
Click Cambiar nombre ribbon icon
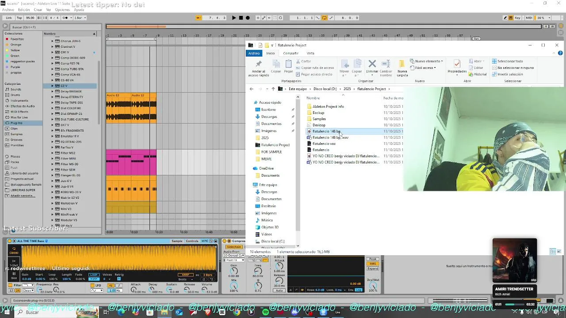point(386,64)
